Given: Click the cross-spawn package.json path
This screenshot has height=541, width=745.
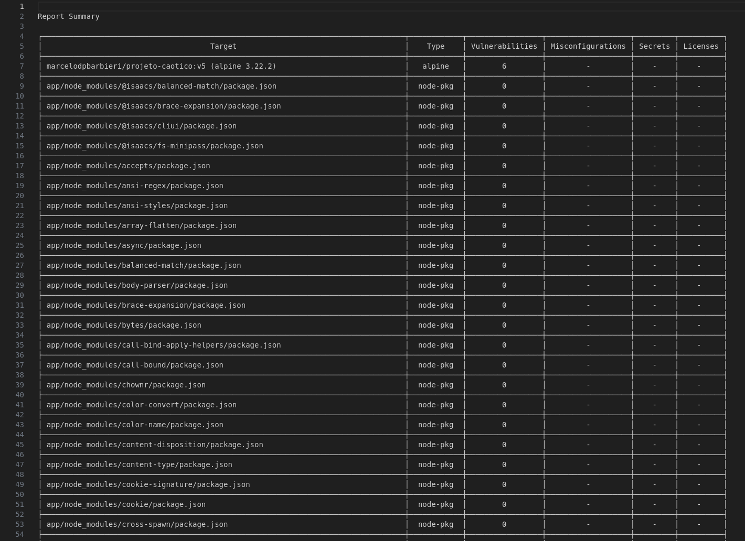Looking at the screenshot, I should pyautogui.click(x=137, y=524).
